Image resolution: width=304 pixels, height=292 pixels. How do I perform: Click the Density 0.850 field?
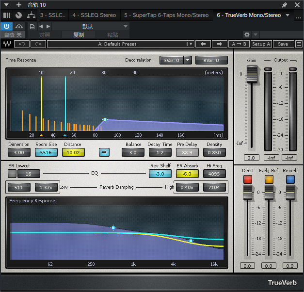(x=214, y=152)
